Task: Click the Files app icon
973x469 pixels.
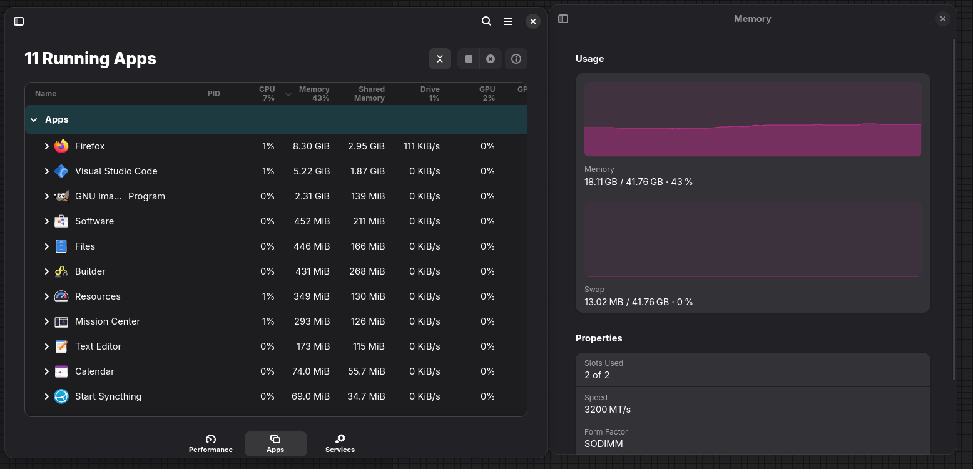Action: click(61, 246)
